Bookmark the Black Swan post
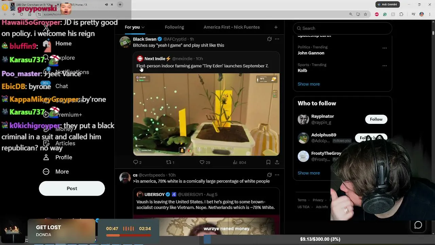The width and height of the screenshot is (435, 245). (268, 162)
